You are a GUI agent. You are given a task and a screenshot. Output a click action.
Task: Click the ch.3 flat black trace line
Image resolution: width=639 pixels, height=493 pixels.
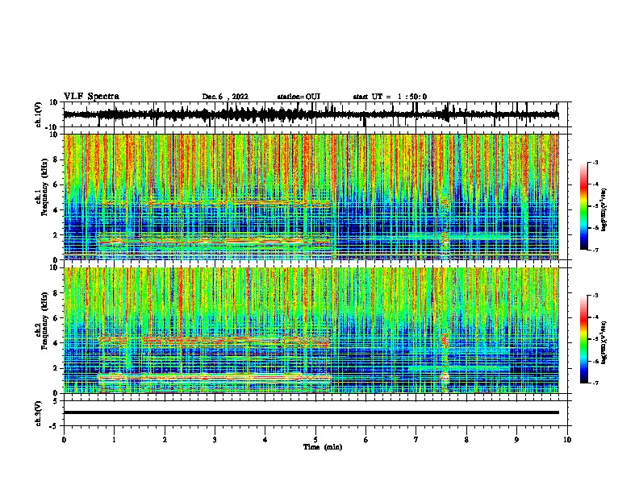click(x=311, y=412)
